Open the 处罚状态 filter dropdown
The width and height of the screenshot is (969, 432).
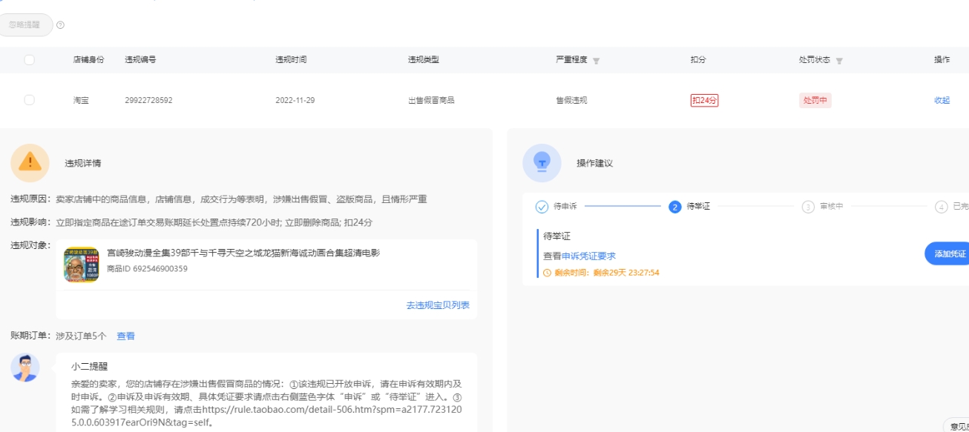839,61
